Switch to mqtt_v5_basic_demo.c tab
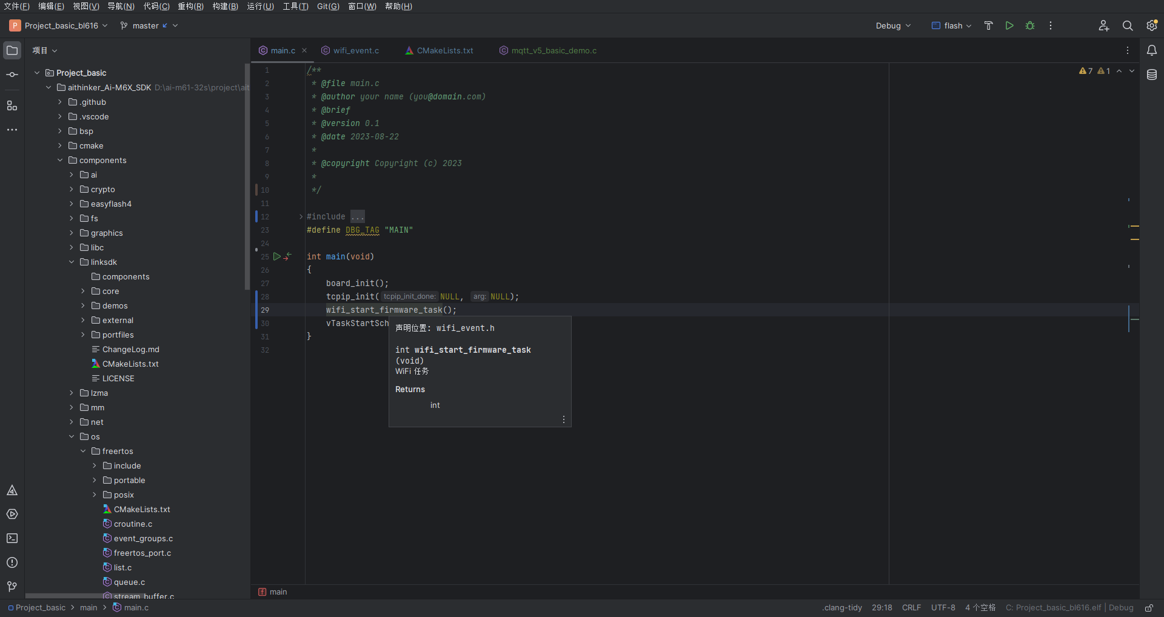Screen dimensions: 1164x617 pos(548,50)
